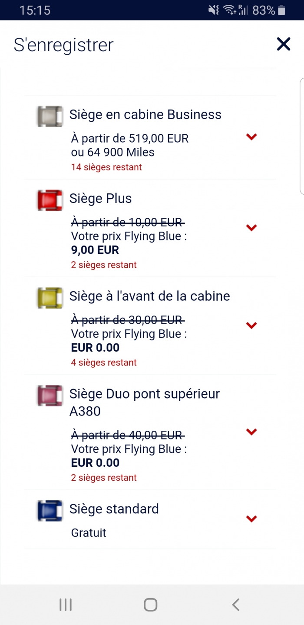The width and height of the screenshot is (304, 625).
Task: Tap the battery status icon
Action: [282, 10]
